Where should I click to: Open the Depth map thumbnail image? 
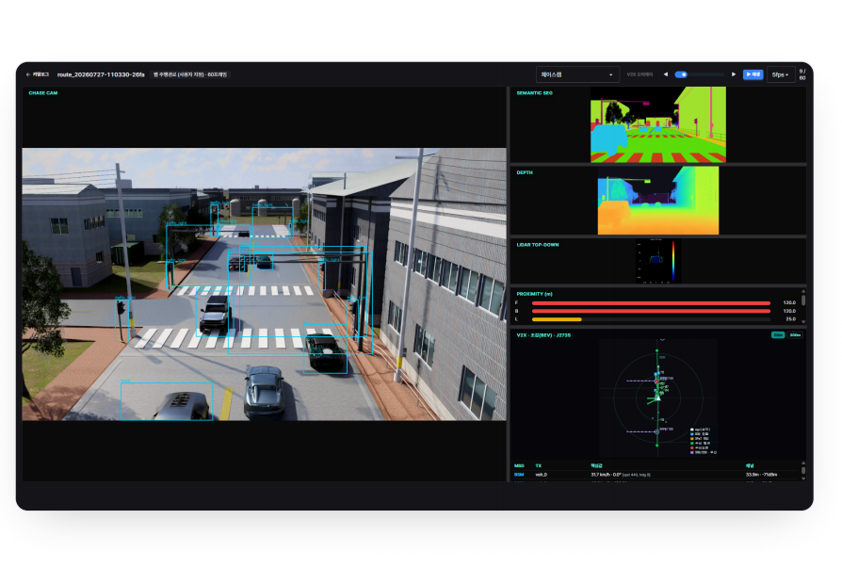[658, 201]
